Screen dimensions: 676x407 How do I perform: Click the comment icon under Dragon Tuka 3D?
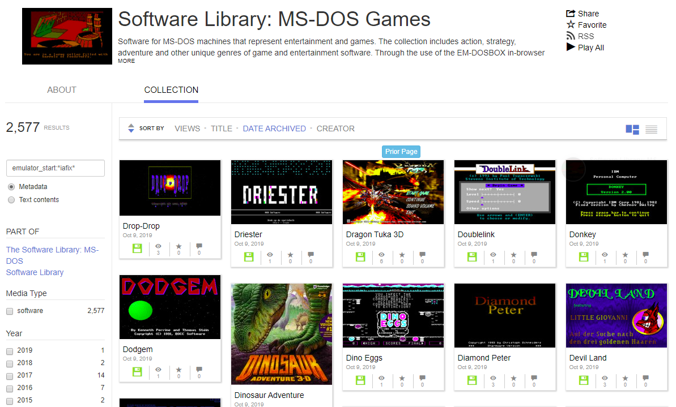[x=422, y=255]
